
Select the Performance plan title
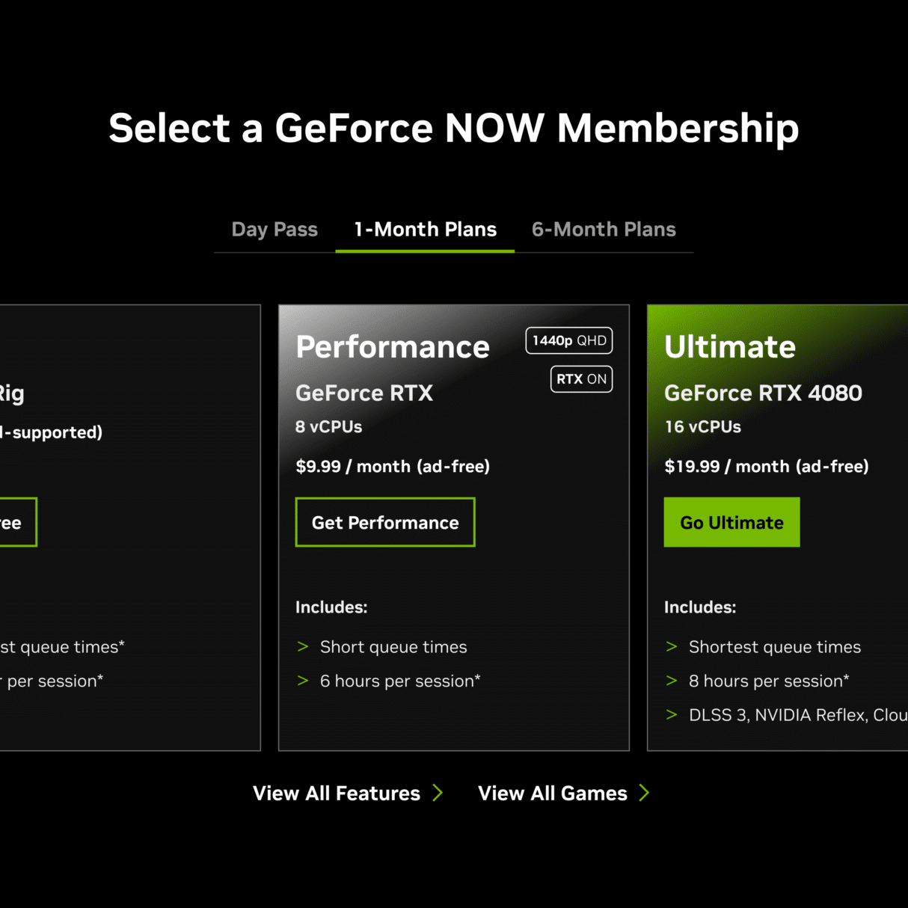(x=393, y=347)
